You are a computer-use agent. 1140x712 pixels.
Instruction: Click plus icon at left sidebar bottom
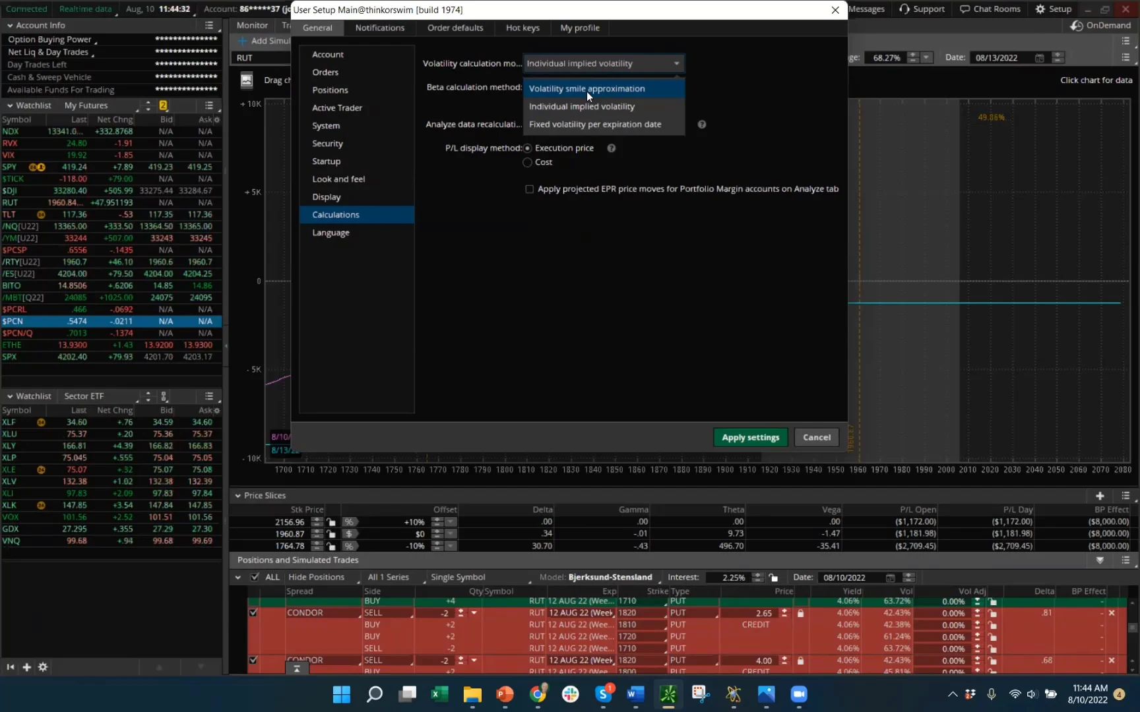click(27, 667)
